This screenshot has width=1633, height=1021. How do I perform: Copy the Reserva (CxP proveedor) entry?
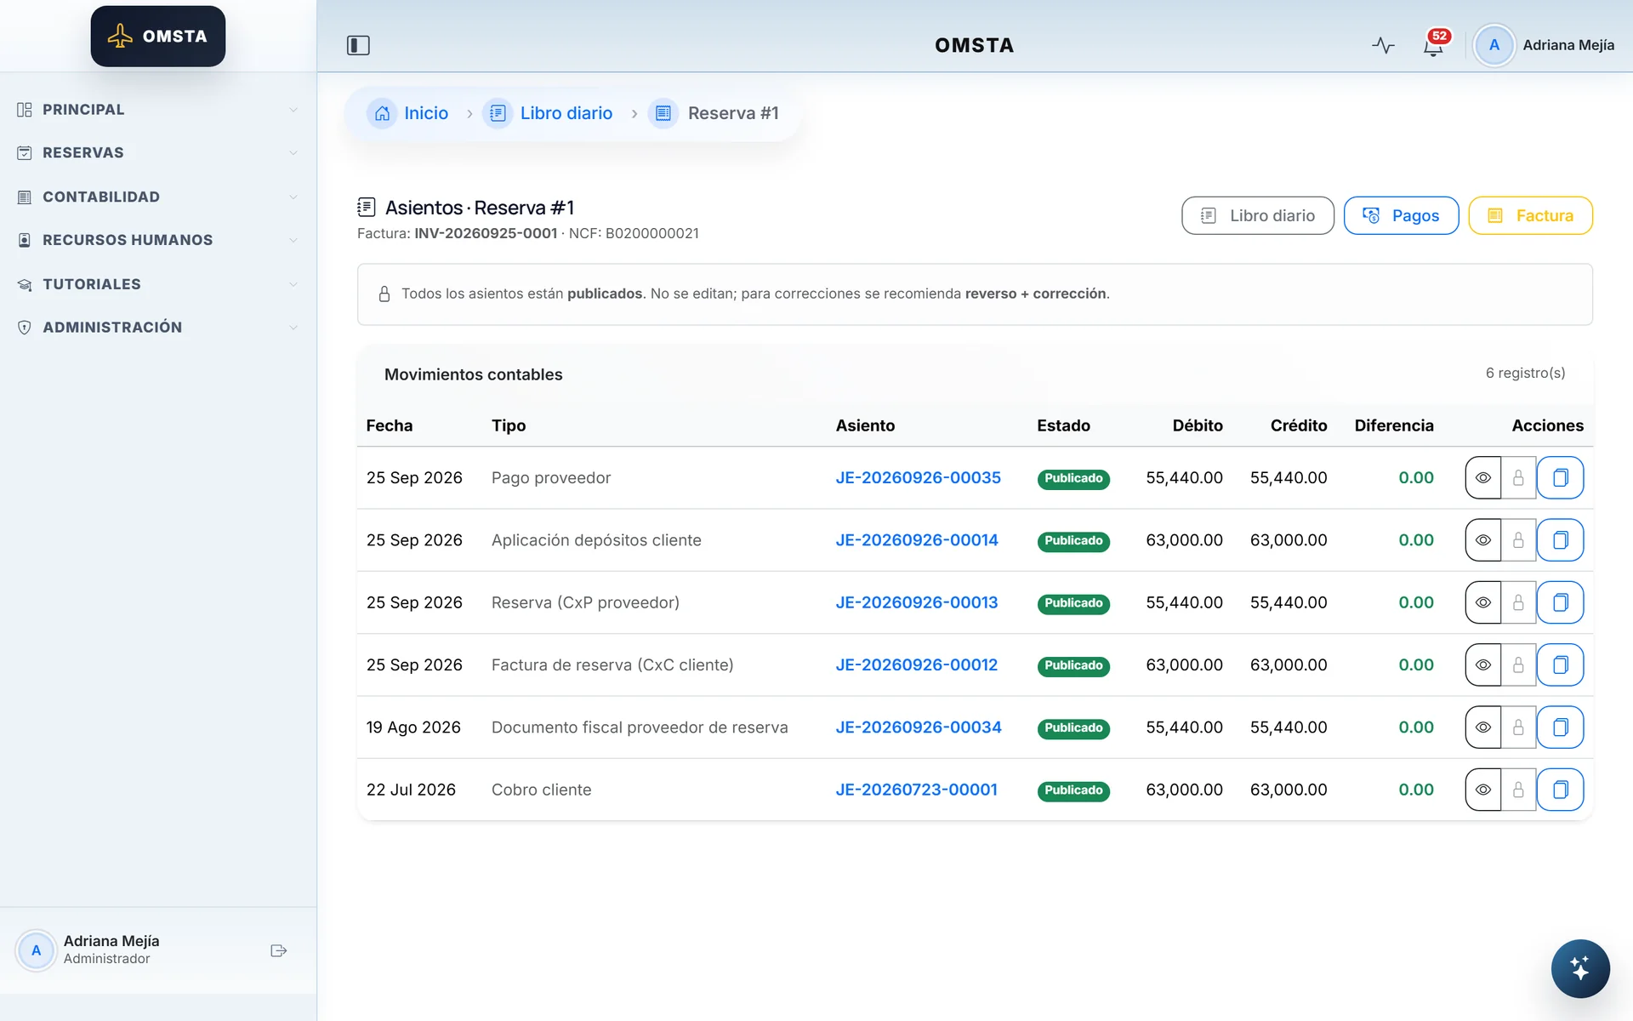1560,602
